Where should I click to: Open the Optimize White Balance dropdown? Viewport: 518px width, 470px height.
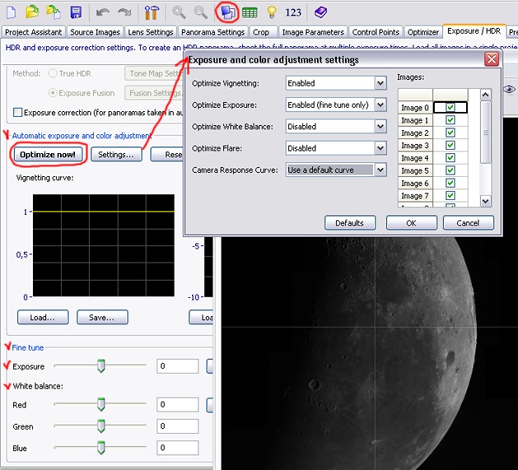(x=380, y=127)
